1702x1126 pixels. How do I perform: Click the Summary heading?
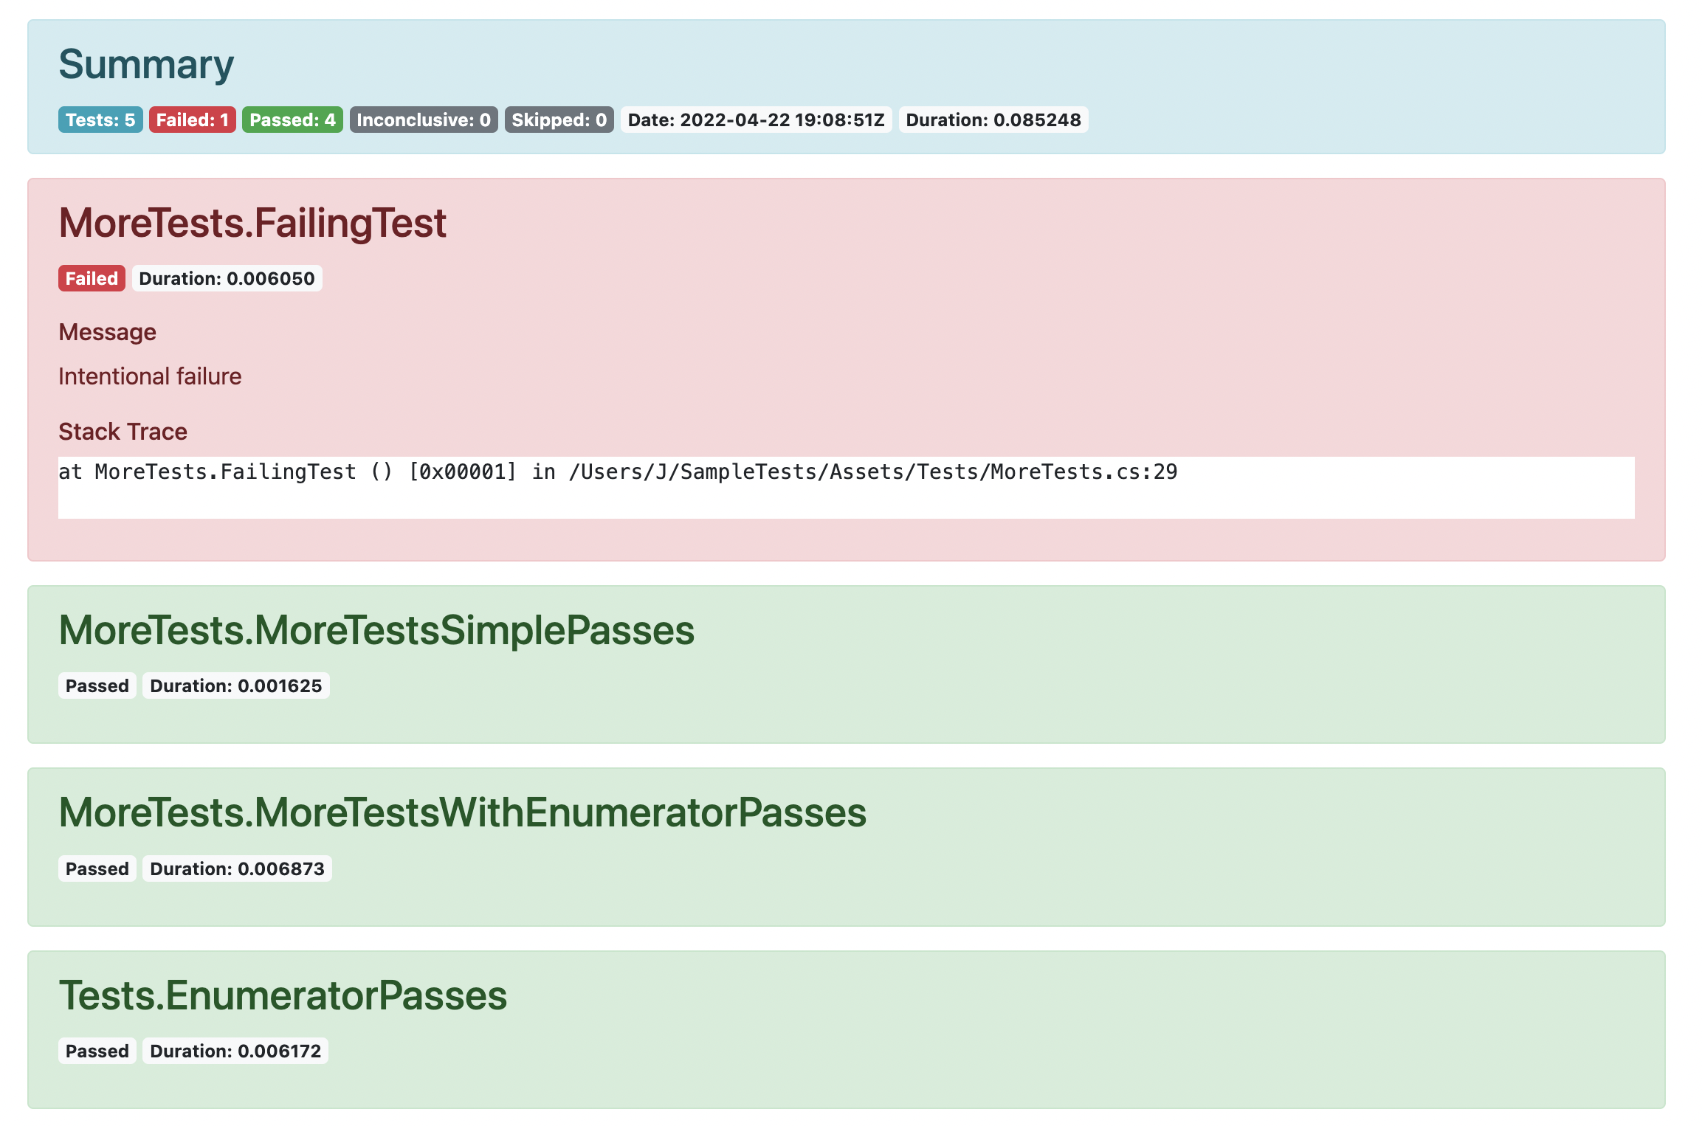pyautogui.click(x=146, y=64)
